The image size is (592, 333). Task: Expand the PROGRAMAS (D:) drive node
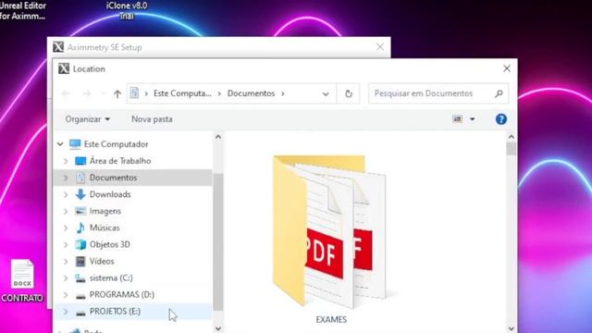(x=66, y=294)
